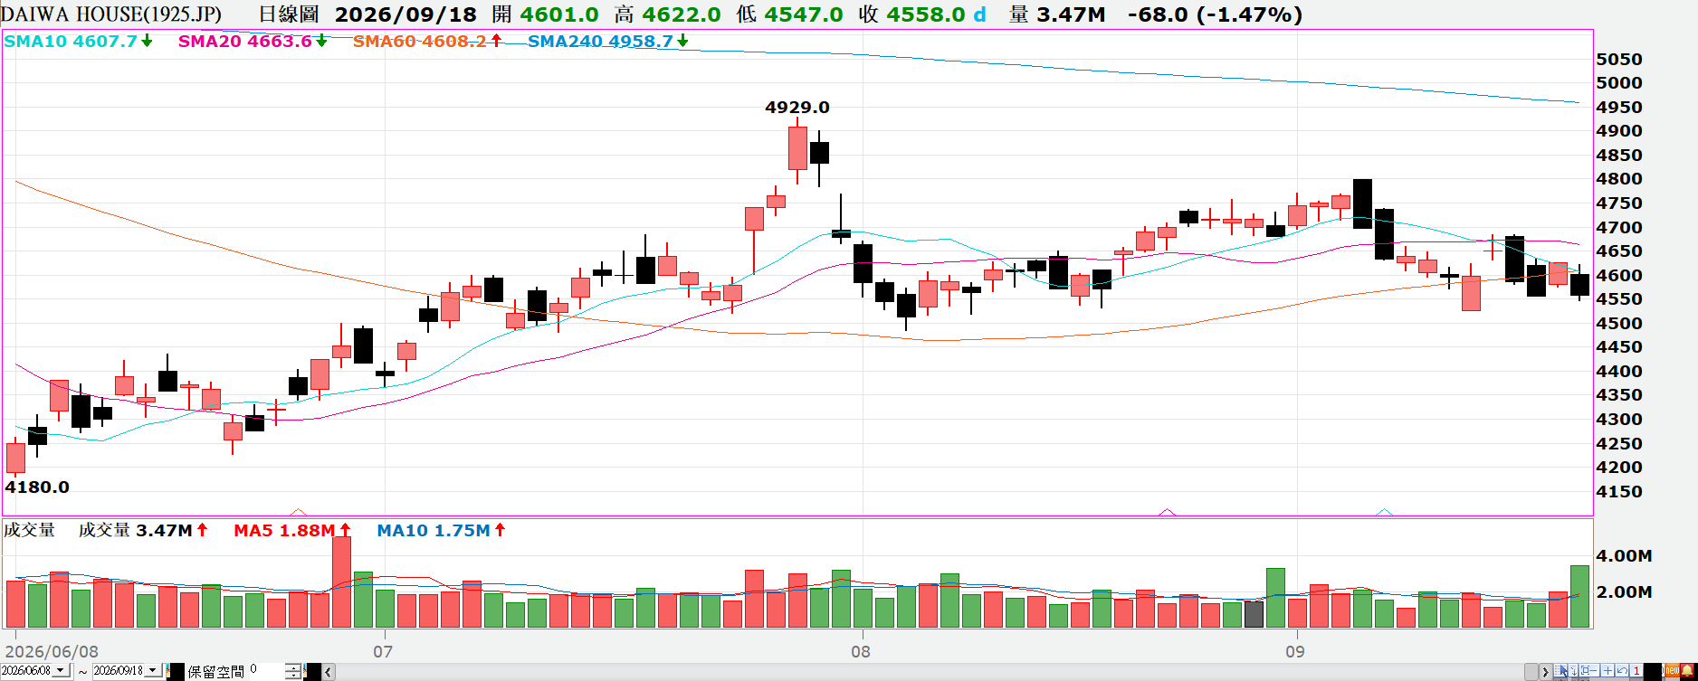Screen dimensions: 1698x681
Task: Click the 日線圖 chart type label
Action: (x=289, y=15)
